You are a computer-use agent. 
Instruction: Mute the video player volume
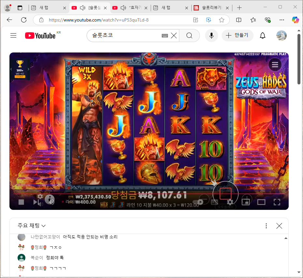click(51, 202)
